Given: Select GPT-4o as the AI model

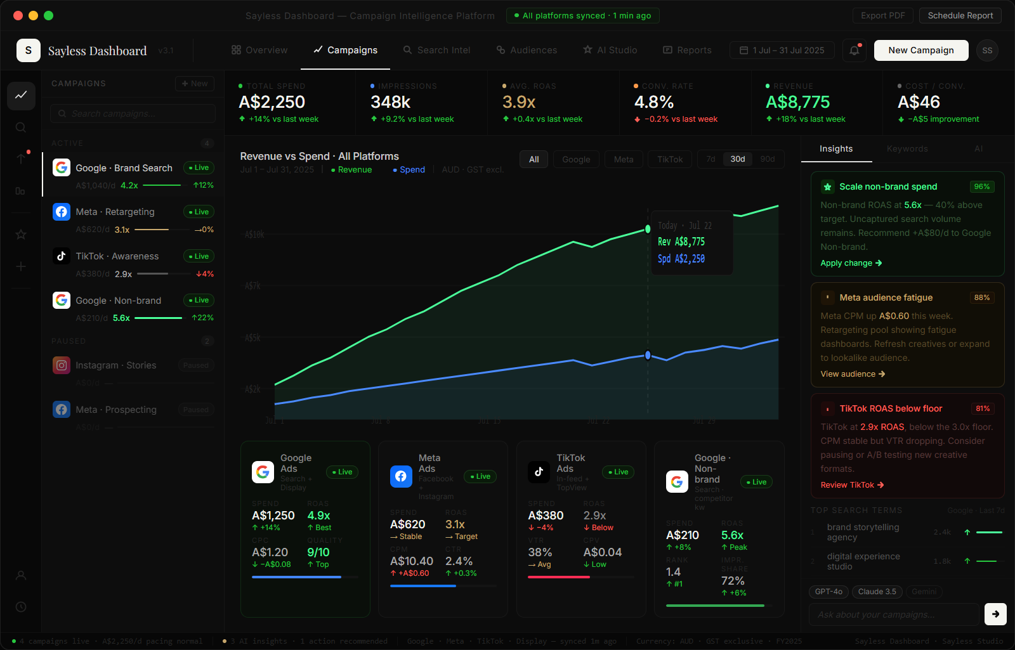Looking at the screenshot, I should tap(828, 592).
